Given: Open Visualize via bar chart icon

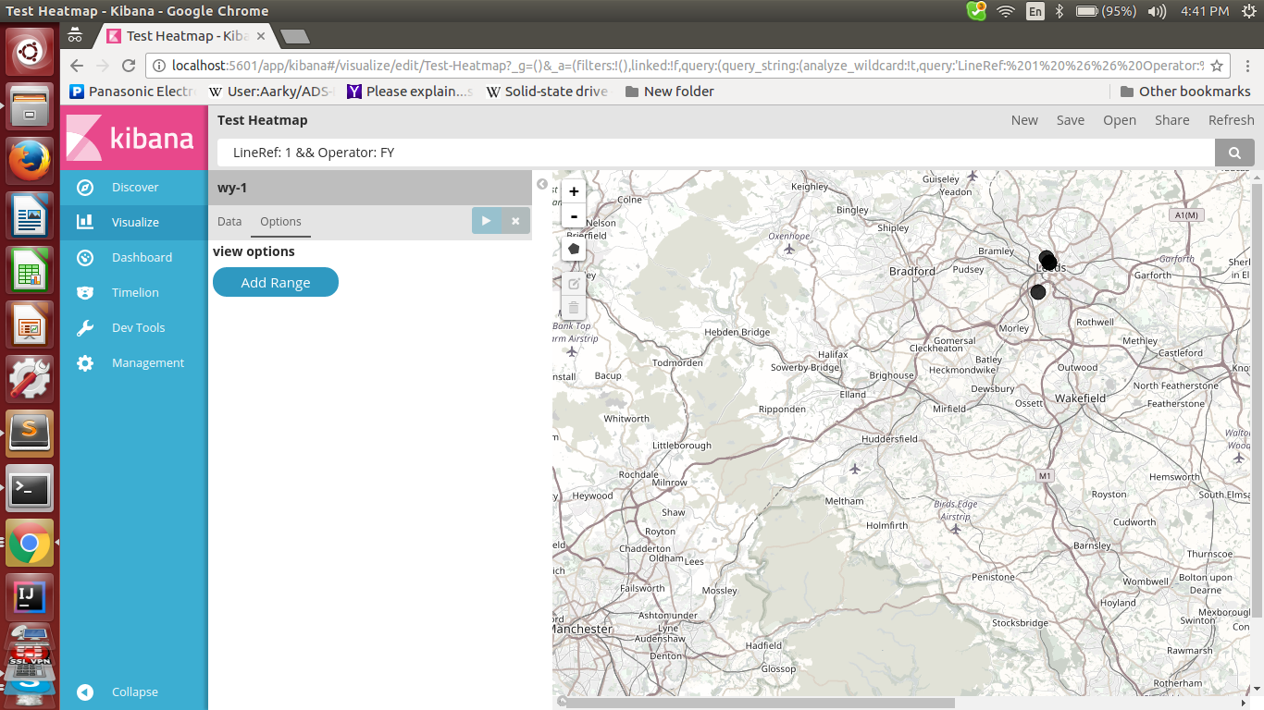Looking at the screenshot, I should point(85,222).
